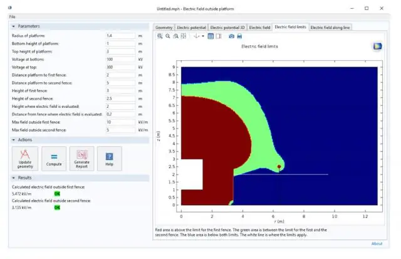Open Help from Actions section

coord(109,159)
